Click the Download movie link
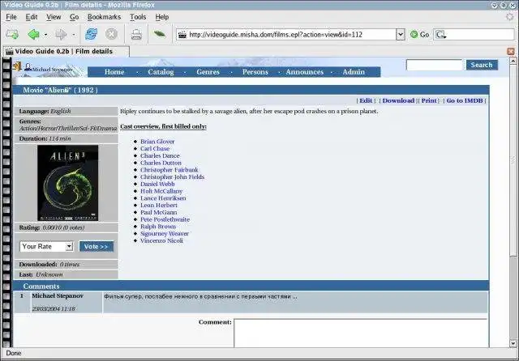The width and height of the screenshot is (519, 361). tap(398, 100)
